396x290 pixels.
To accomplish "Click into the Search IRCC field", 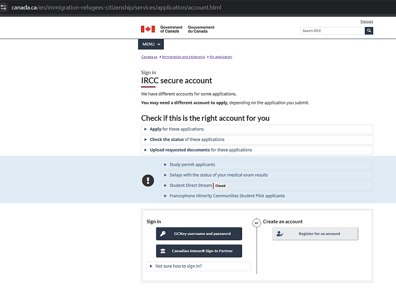I will (332, 31).
